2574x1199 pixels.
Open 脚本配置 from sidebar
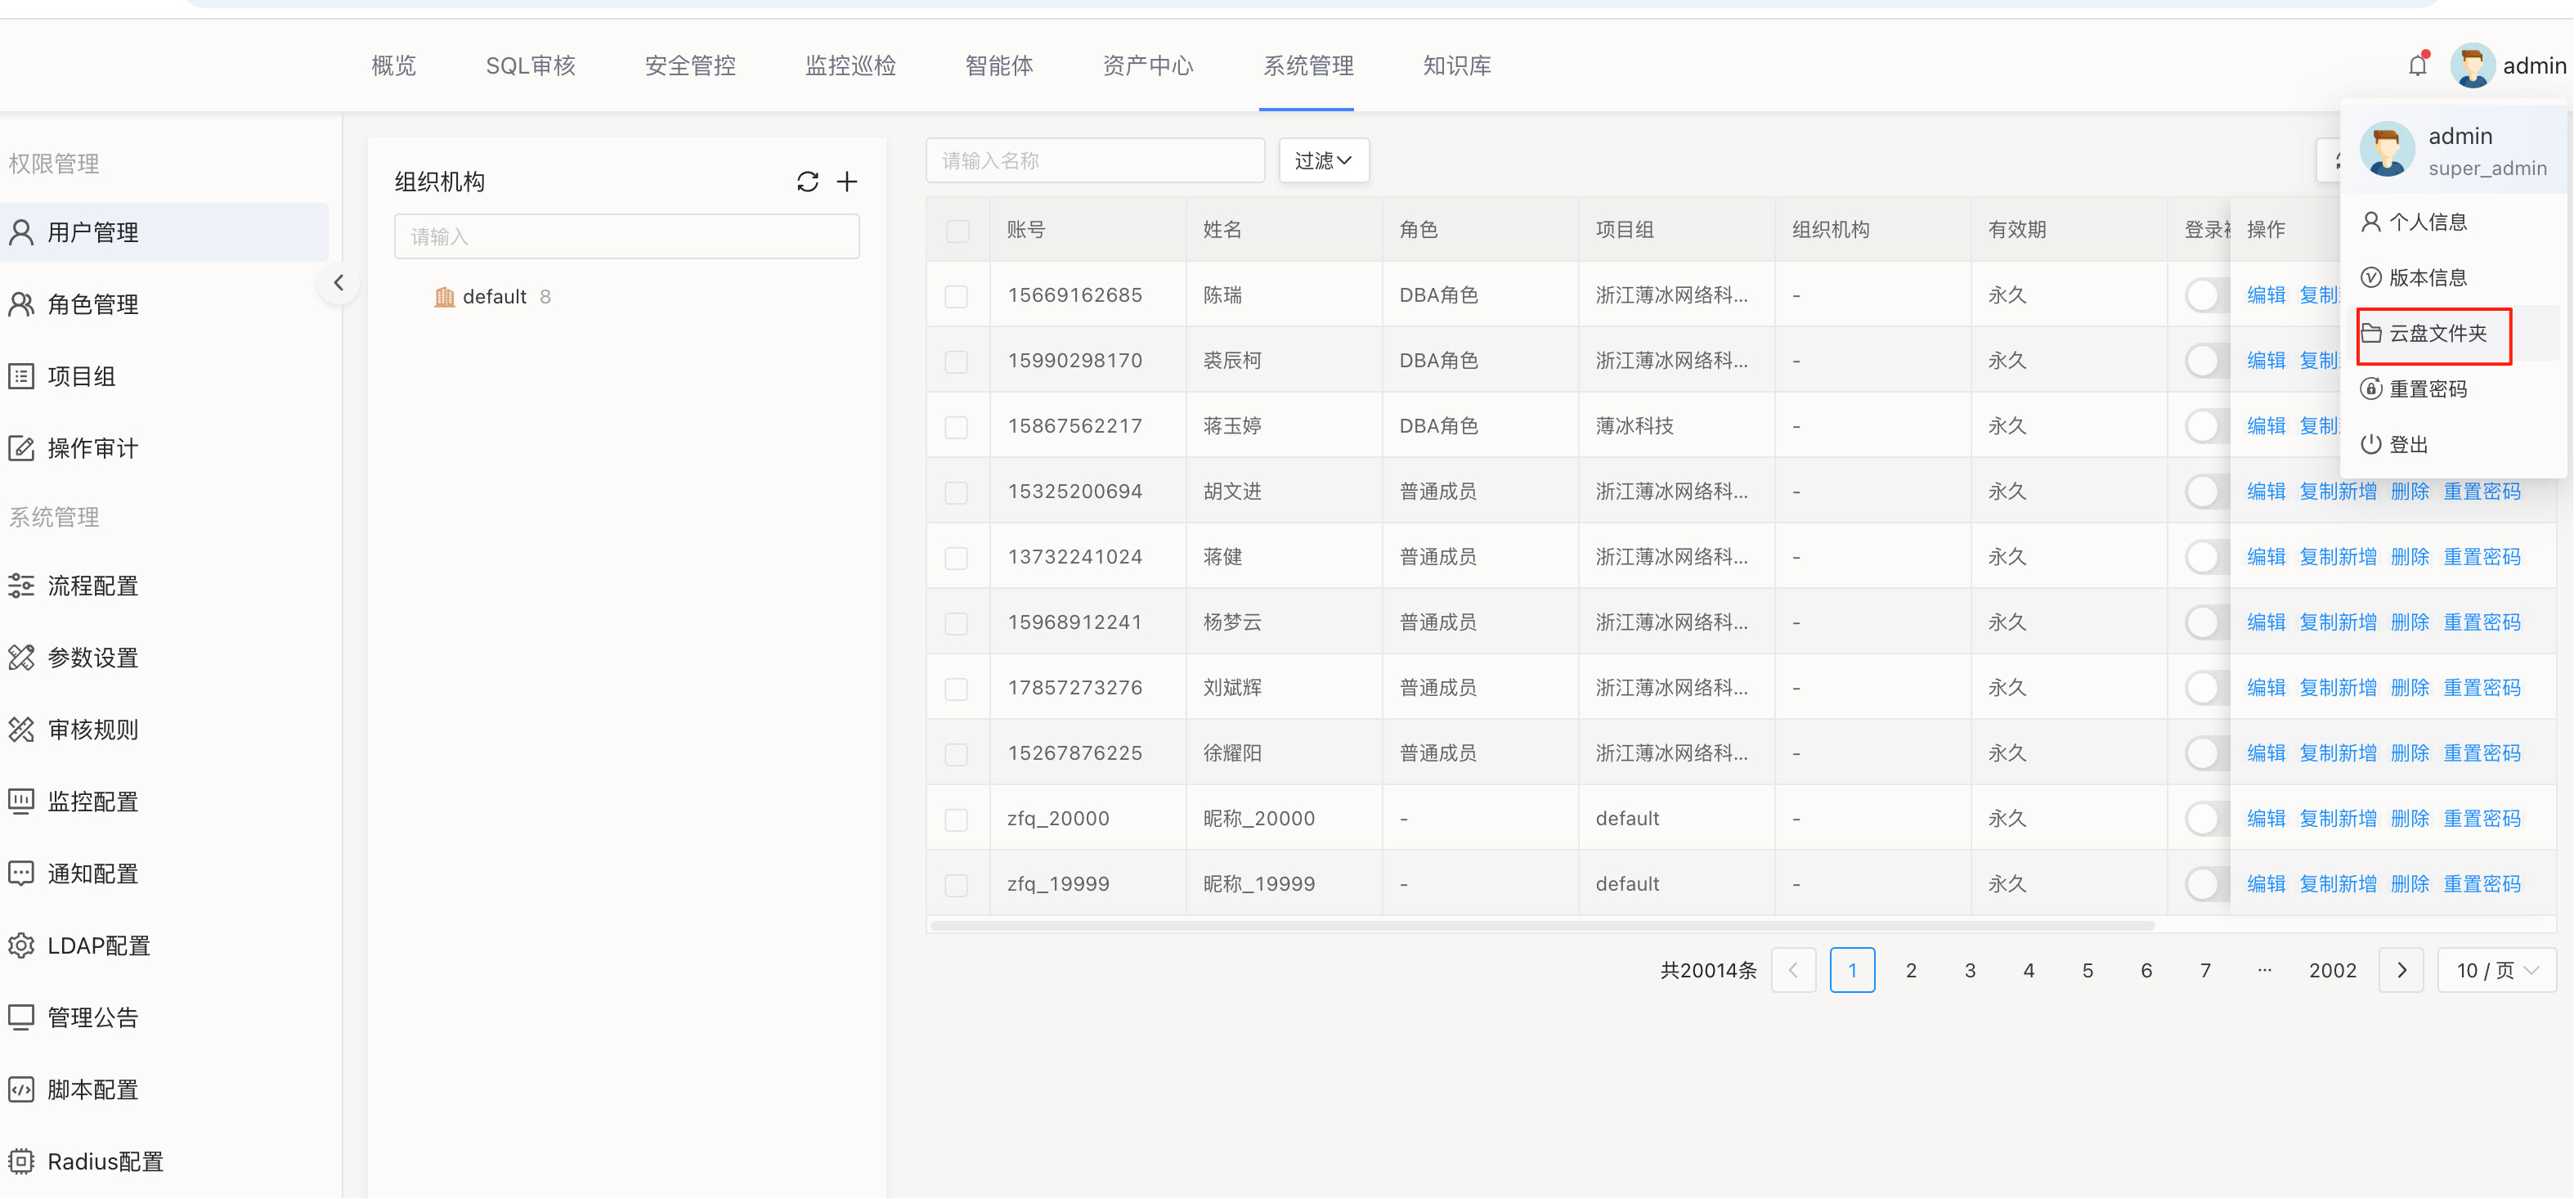(x=92, y=1089)
